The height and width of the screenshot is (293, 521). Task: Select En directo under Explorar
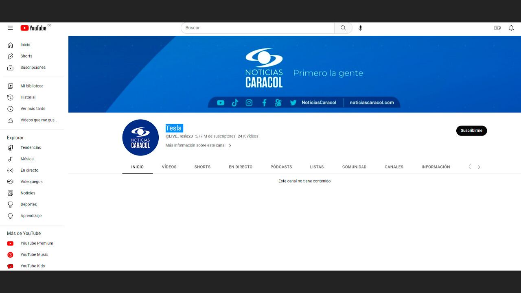pyautogui.click(x=29, y=170)
